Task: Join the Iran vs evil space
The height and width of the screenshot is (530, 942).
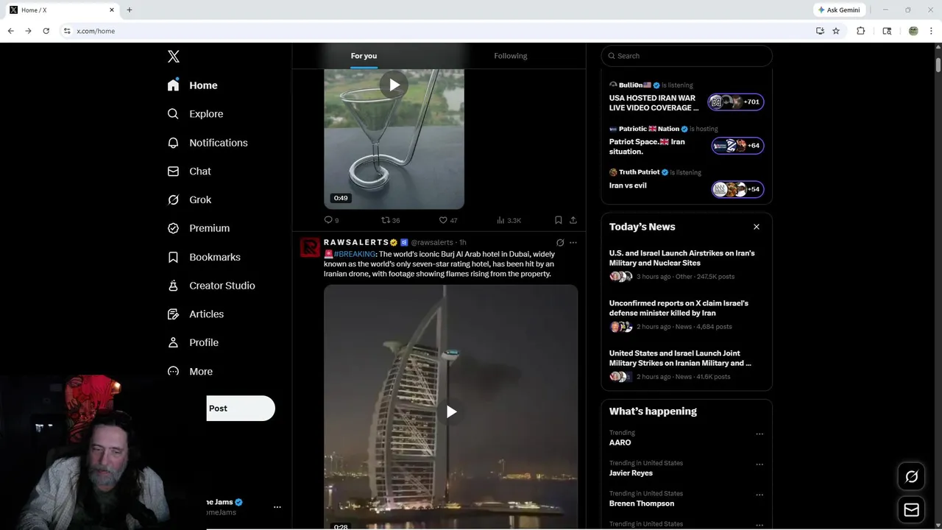Action: point(628,185)
